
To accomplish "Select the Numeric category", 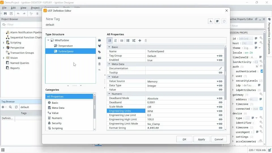I will tap(57, 118).
